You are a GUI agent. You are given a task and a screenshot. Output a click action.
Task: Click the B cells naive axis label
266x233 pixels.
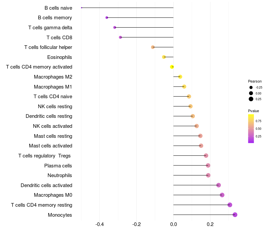pos(58,8)
